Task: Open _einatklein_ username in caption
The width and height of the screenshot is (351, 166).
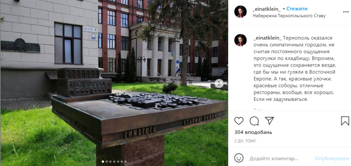Action: (x=267, y=38)
